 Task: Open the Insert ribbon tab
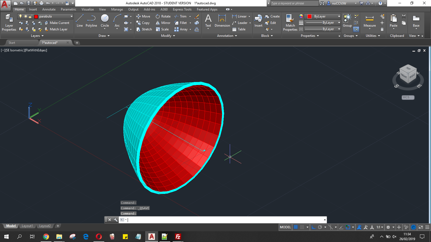(33, 9)
